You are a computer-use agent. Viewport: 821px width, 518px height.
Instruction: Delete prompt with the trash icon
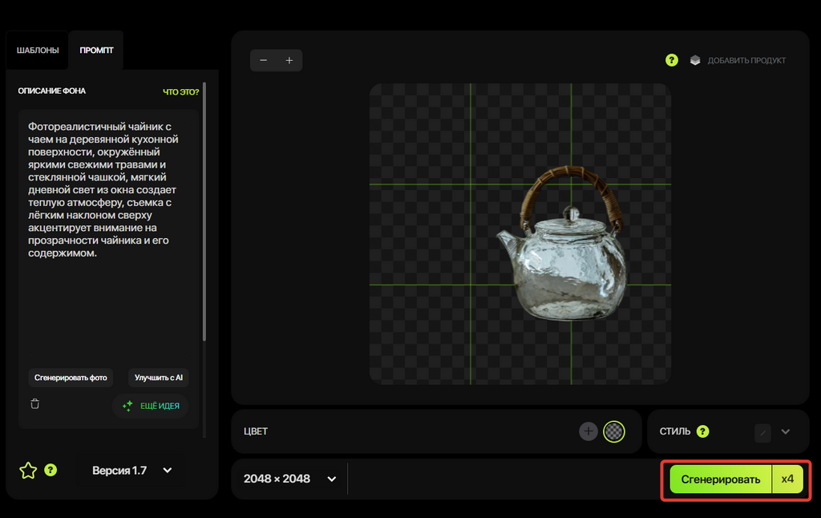point(35,404)
